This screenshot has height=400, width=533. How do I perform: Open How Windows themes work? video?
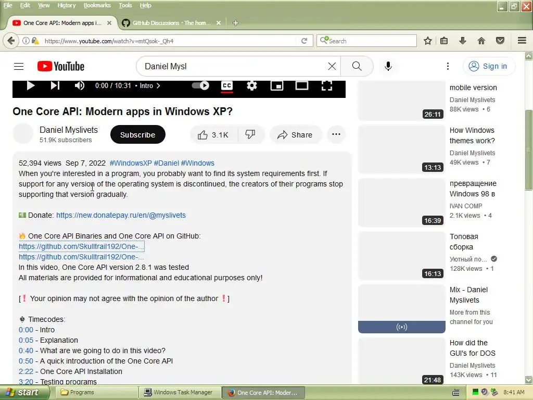(472, 135)
